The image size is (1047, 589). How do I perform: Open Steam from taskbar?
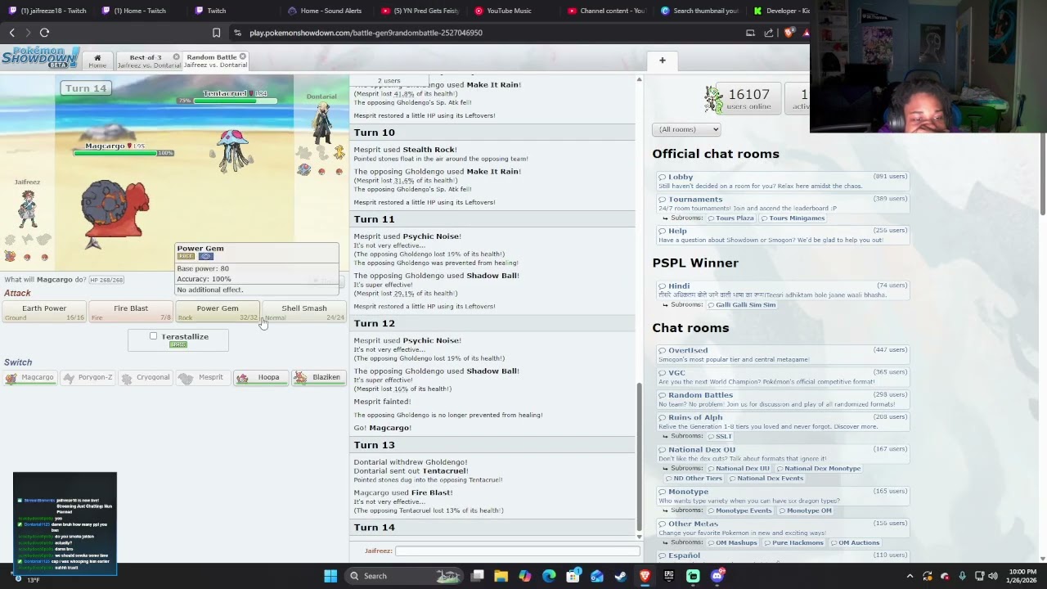(x=621, y=576)
